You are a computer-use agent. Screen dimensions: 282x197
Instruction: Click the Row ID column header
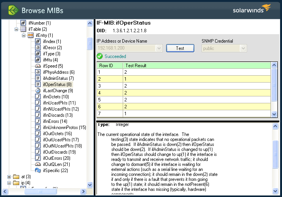pyautogui.click(x=110, y=65)
